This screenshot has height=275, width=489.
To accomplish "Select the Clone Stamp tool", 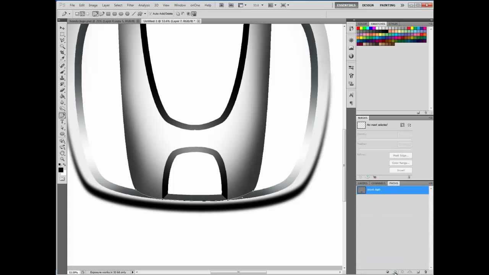I will pyautogui.click(x=62, y=78).
